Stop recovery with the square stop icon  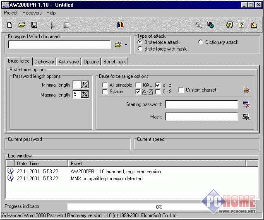[x=66, y=25]
